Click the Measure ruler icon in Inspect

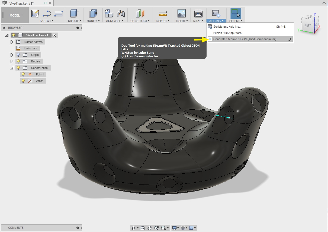point(163,14)
